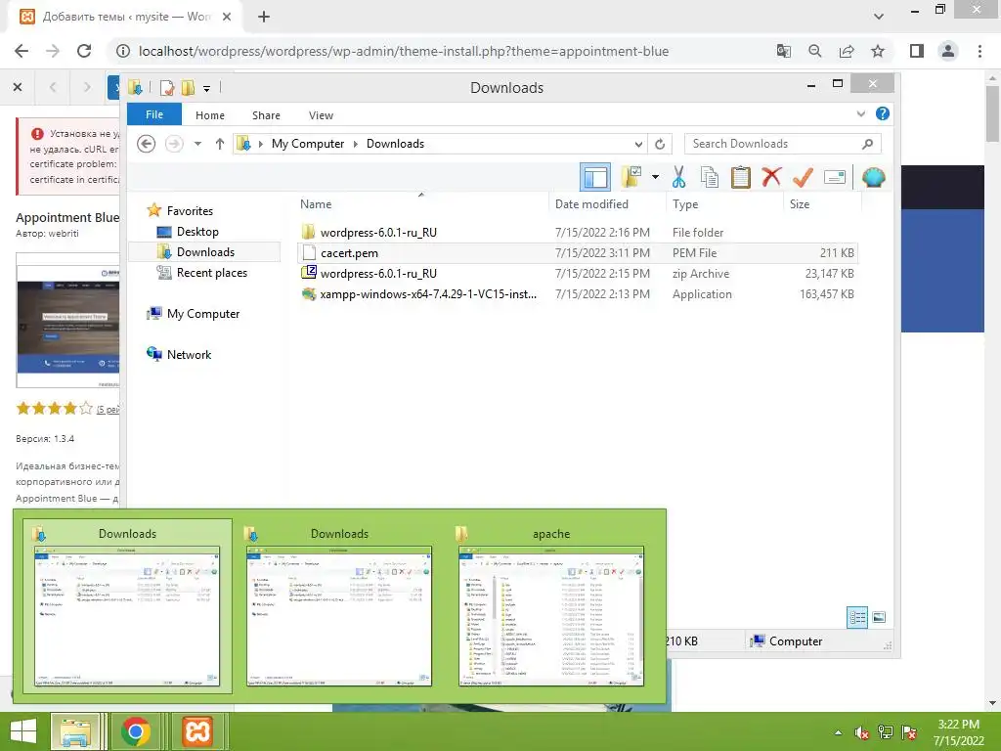Image resolution: width=1001 pixels, height=751 pixels.
Task: Click My Computer breadcrumb in address bar
Action: coord(308,144)
